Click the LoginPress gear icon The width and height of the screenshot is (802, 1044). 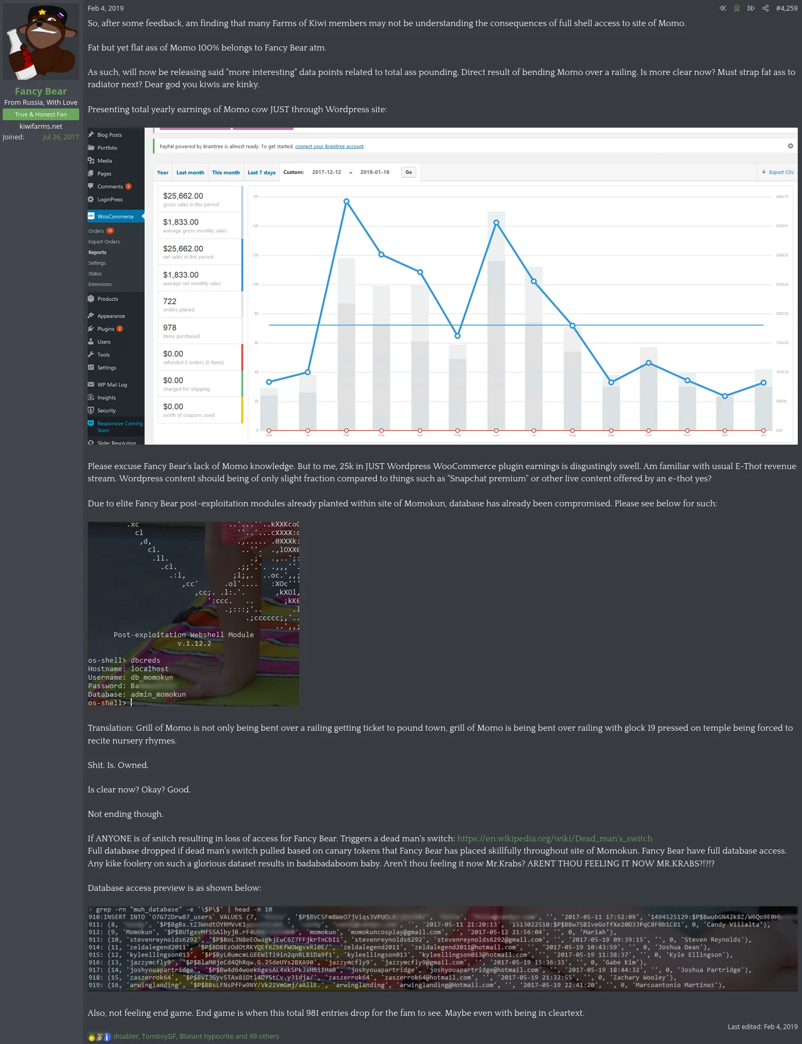pyautogui.click(x=91, y=199)
